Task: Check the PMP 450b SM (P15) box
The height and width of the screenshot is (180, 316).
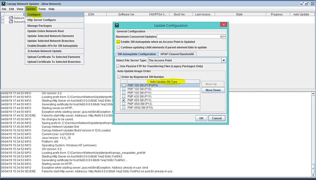Action: coord(124,108)
